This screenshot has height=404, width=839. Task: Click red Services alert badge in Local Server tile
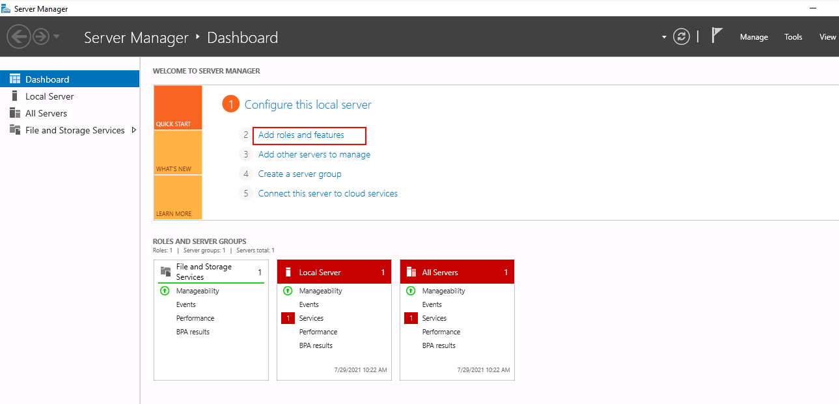pyautogui.click(x=288, y=318)
